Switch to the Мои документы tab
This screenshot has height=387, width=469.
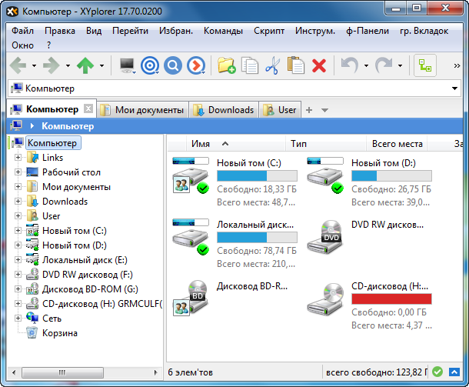tap(142, 110)
